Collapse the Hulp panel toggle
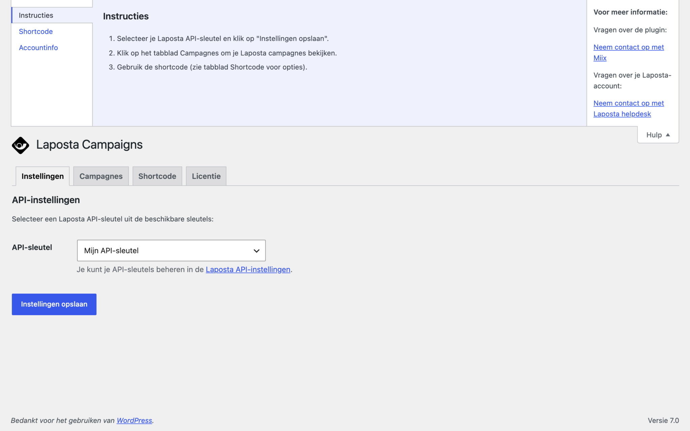The height and width of the screenshot is (431, 690). (x=658, y=135)
